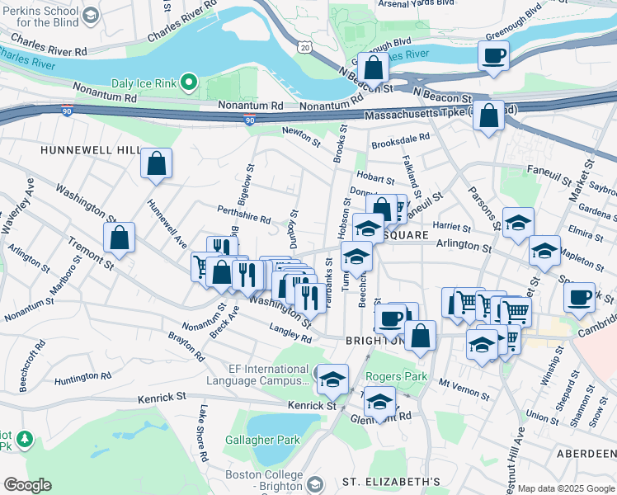Click the school marker near Turner St
The image size is (617, 495).
[x=356, y=258]
